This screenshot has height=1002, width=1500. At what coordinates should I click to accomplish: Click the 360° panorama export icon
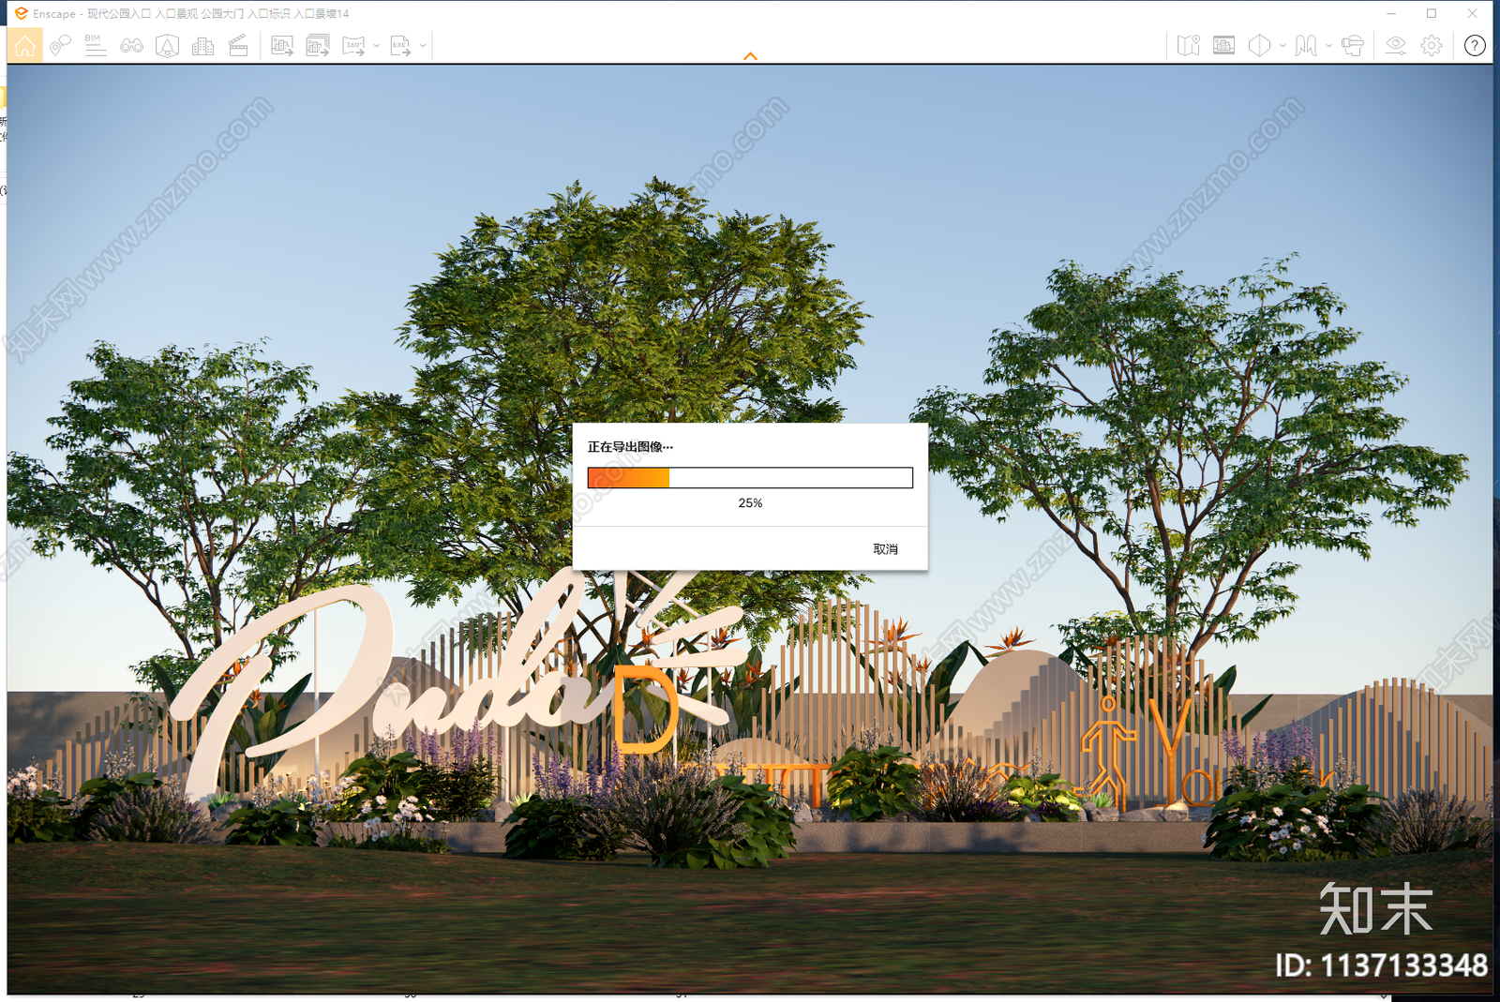tap(353, 45)
